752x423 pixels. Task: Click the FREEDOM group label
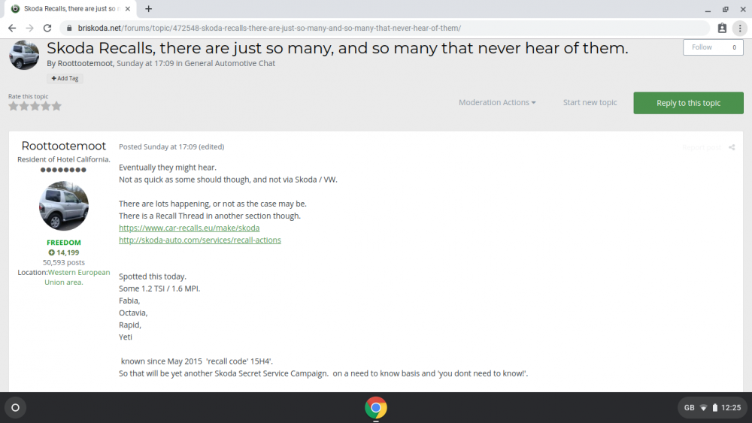(x=64, y=243)
